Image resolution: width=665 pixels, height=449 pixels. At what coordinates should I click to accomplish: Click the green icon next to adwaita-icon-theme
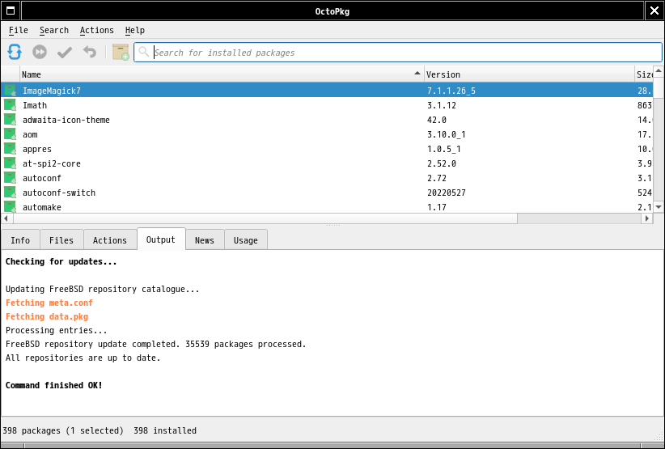pos(10,120)
